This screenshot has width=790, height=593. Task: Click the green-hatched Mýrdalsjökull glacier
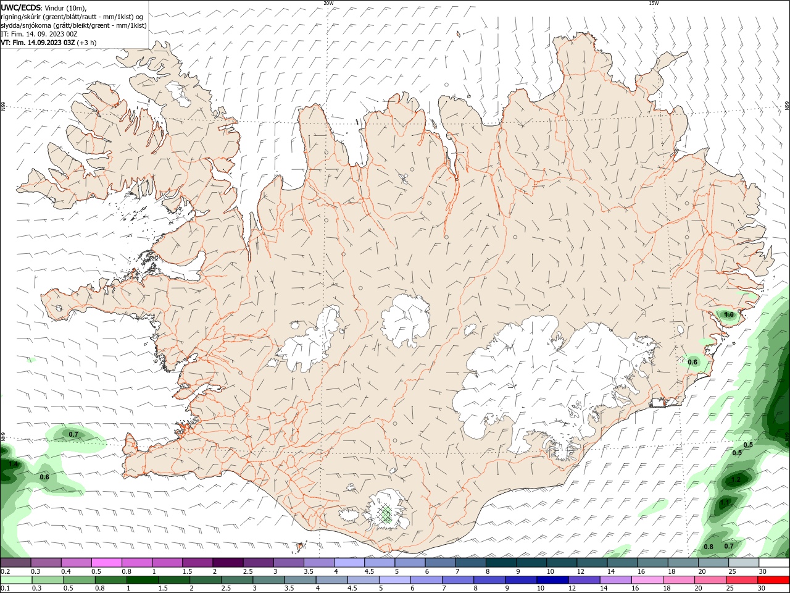(387, 511)
